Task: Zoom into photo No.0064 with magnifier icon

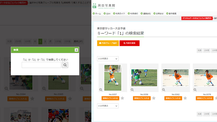Action: click(6, 89)
